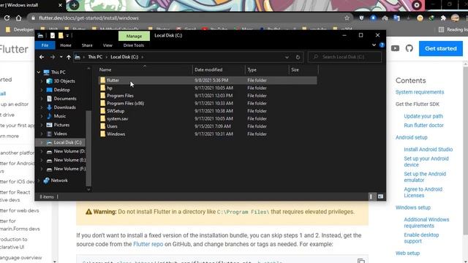The width and height of the screenshot is (468, 263).
Task: Expand Desktop tree node
Action: point(42,90)
